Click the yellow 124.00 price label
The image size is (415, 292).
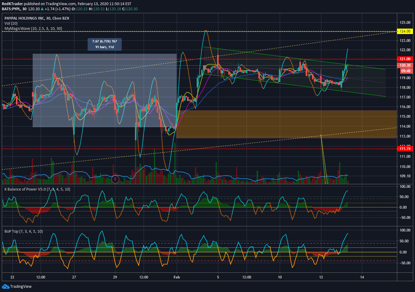[405, 31]
